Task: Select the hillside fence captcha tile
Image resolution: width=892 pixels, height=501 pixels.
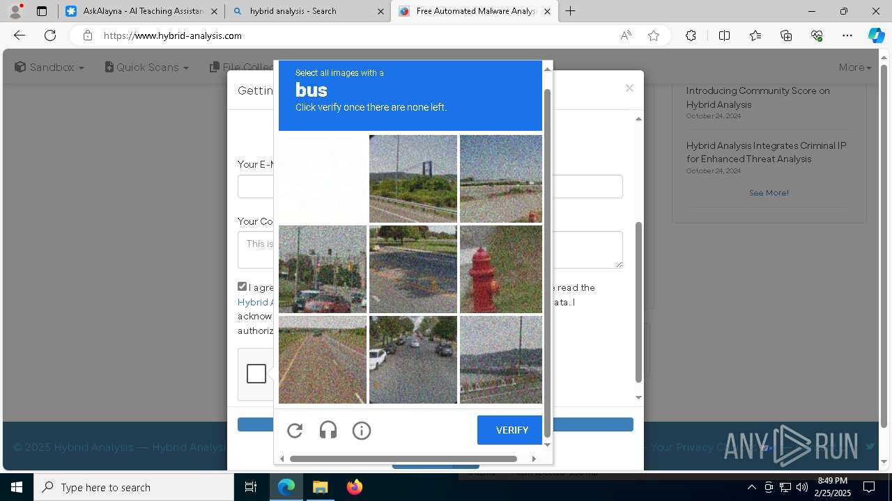Action: click(x=501, y=360)
